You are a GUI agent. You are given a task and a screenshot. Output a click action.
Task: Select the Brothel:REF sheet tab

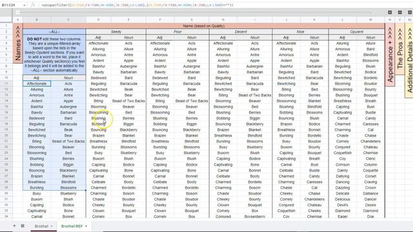coord(72,226)
